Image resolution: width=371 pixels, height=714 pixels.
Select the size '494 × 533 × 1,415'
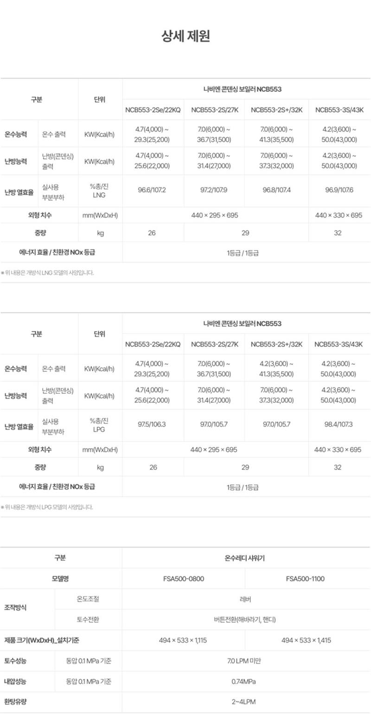click(x=306, y=640)
